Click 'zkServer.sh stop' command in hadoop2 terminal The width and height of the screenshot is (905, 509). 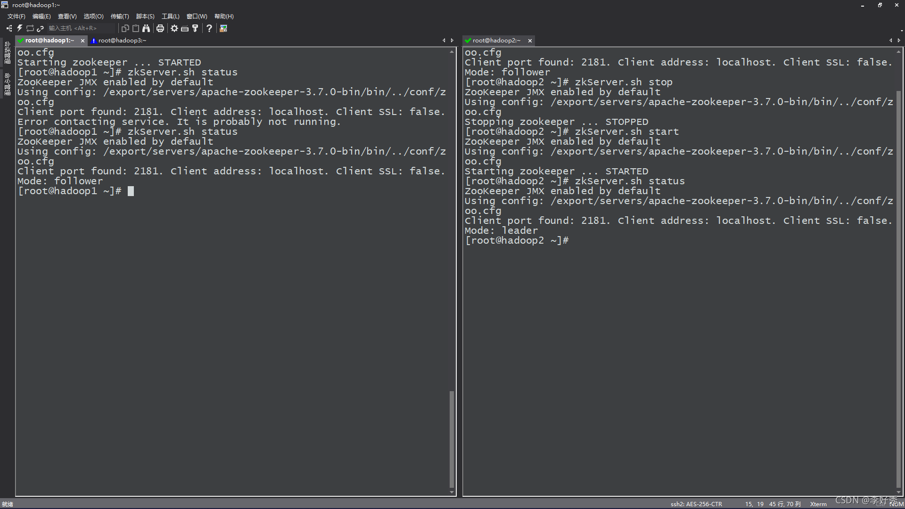624,82
